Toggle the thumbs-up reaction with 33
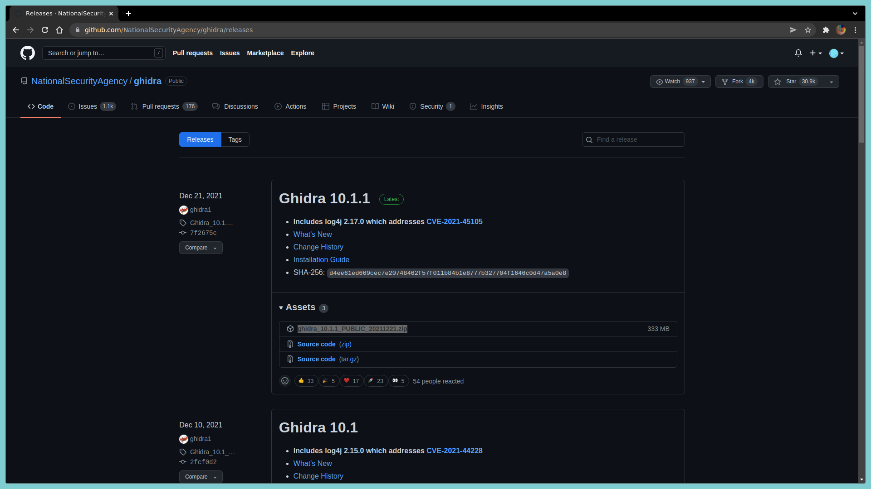 coord(306,381)
